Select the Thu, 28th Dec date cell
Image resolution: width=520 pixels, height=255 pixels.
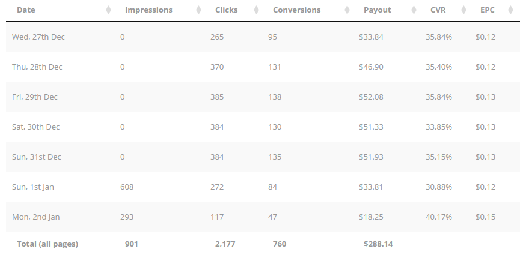click(x=37, y=67)
